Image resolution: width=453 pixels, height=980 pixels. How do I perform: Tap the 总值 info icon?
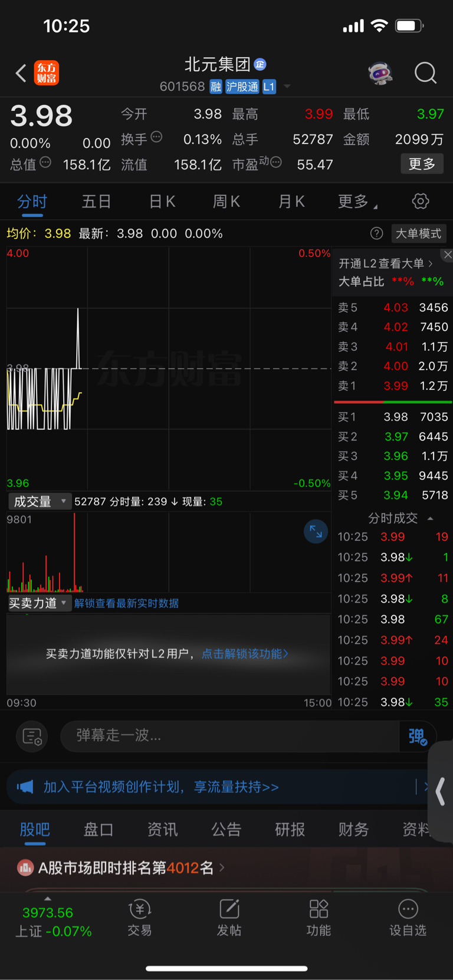click(45, 162)
